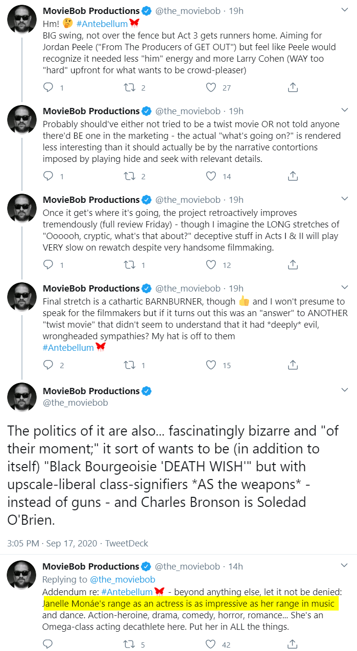Viewport: 357px width, 651px height.
Task: Expand options chevron on main tweet by @the_moviebob
Action: (344, 390)
